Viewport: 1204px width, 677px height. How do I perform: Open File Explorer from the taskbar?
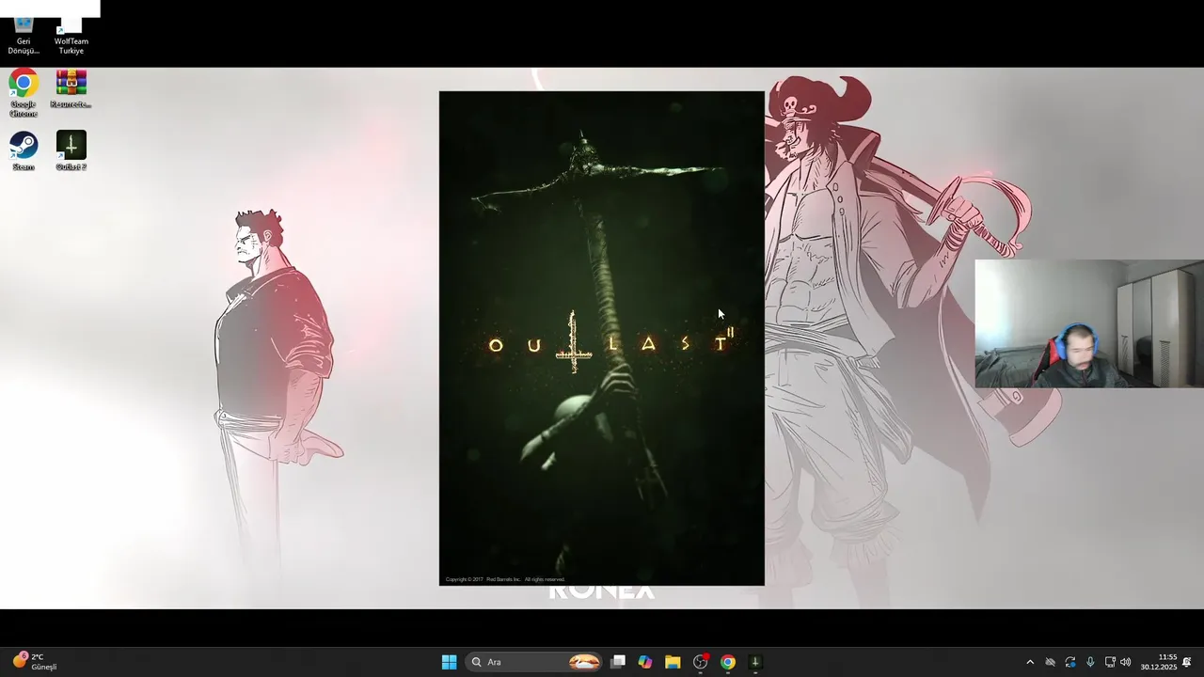(673, 662)
